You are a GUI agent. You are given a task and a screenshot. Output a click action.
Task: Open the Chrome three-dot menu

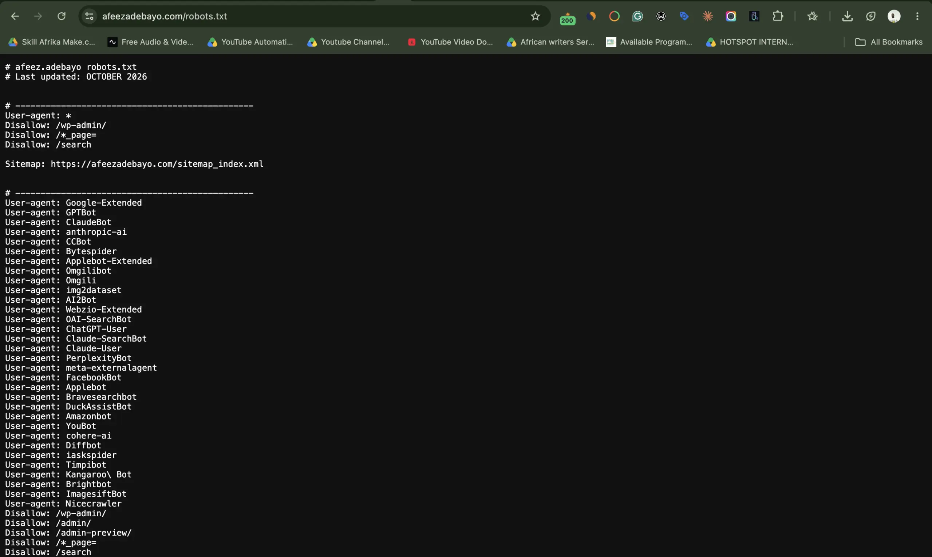pos(917,16)
